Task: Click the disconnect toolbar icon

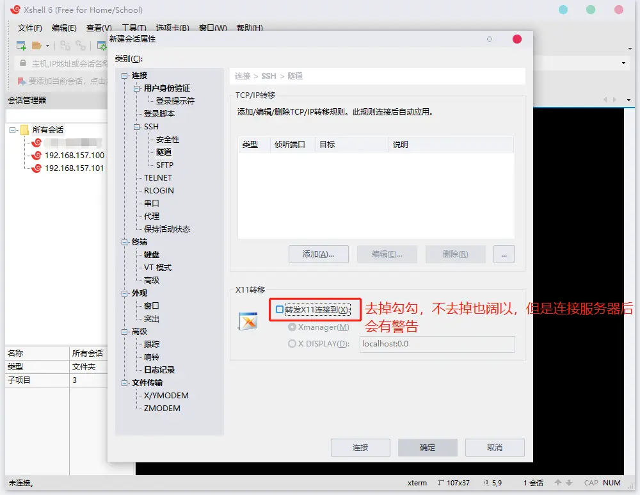Action: pyautogui.click(x=65, y=45)
